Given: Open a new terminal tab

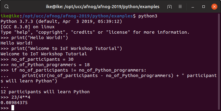Looking at the screenshot, I should tap(169, 7).
